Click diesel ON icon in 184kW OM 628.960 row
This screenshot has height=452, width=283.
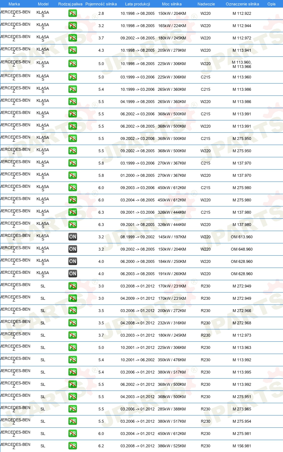(x=73, y=262)
